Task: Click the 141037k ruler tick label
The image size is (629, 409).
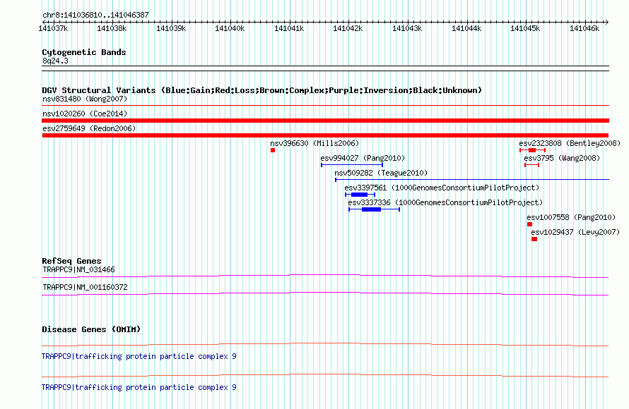Action: (53, 28)
